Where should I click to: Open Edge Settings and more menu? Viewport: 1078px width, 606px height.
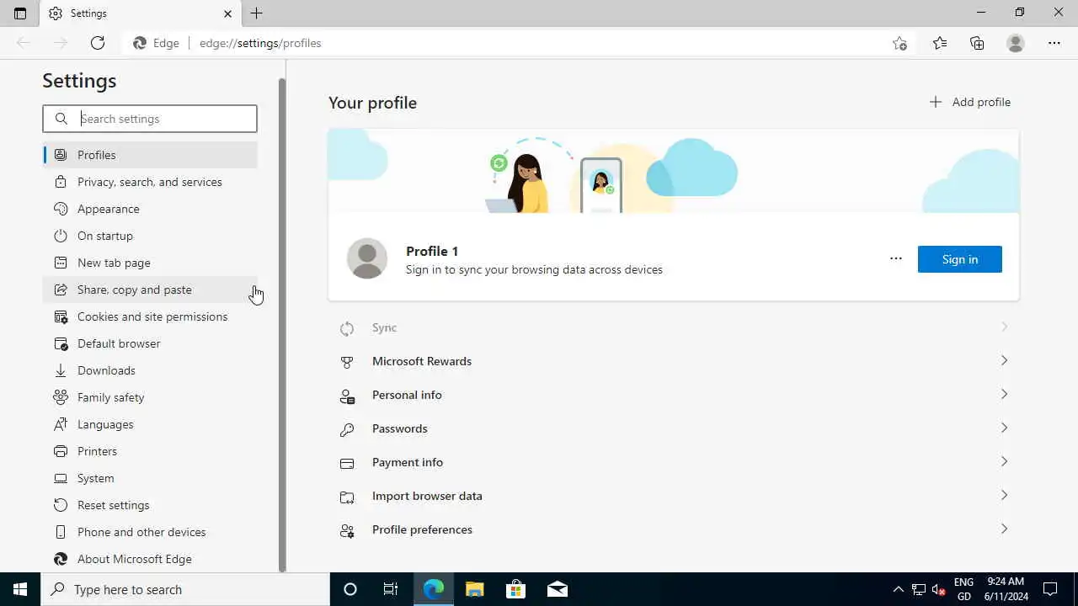coord(1054,43)
